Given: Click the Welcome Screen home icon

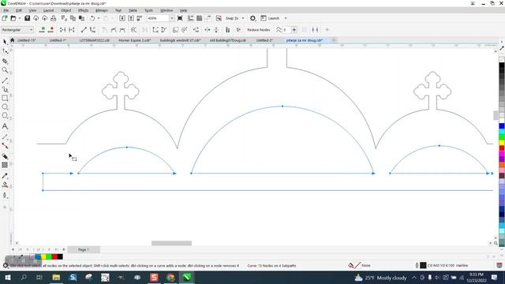Looking at the screenshot, I should 13,40.
